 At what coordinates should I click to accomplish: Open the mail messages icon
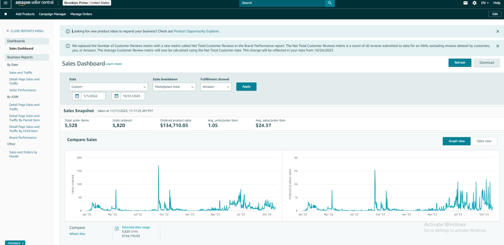click(466, 3)
